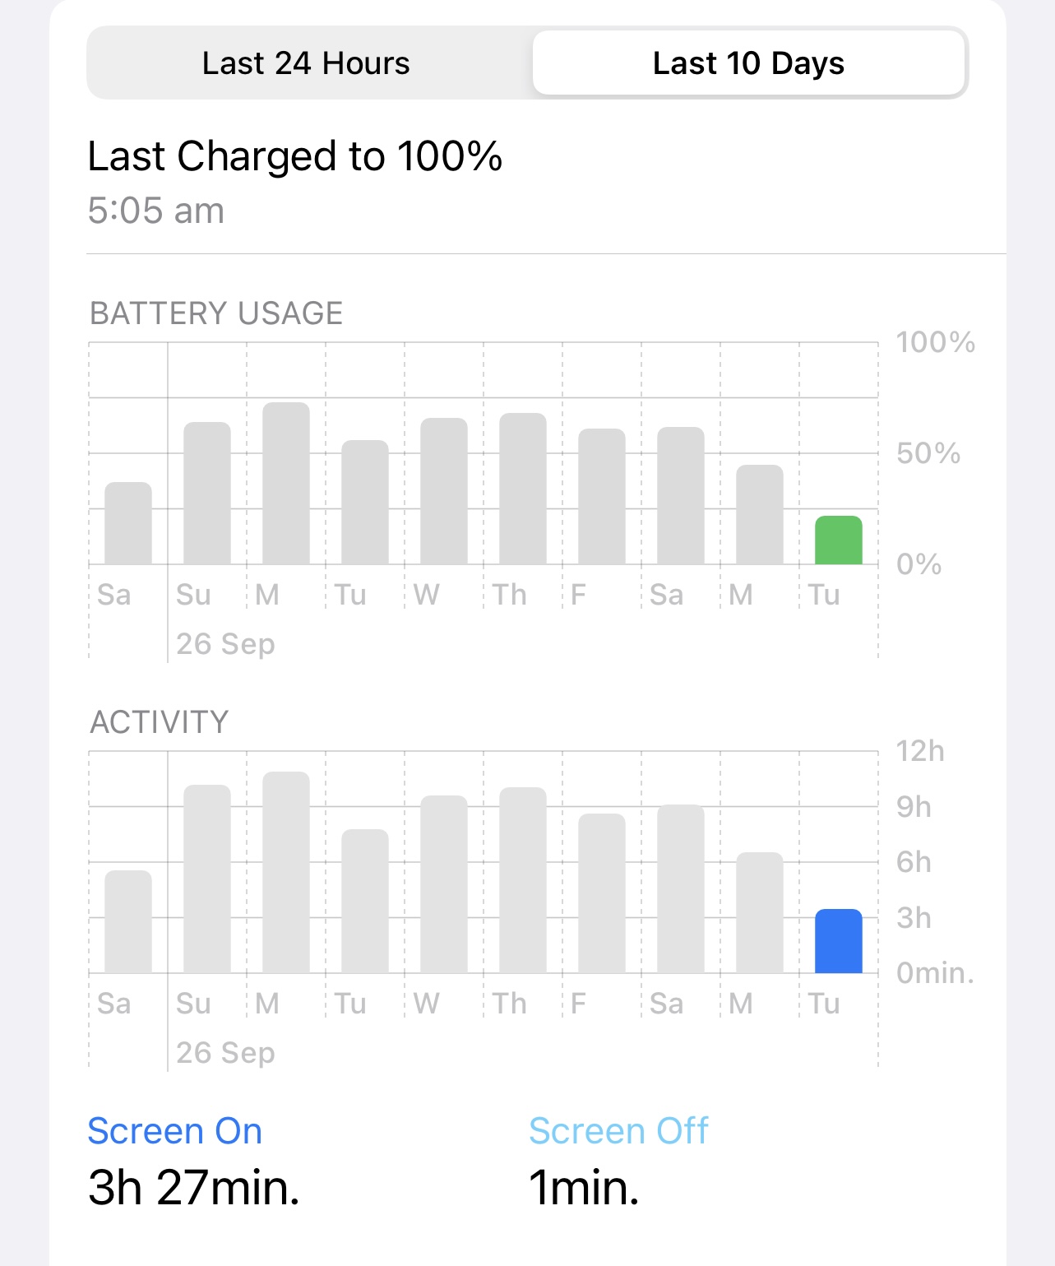1055x1266 pixels.
Task: Select the second Monday battery usage bar
Action: click(760, 514)
